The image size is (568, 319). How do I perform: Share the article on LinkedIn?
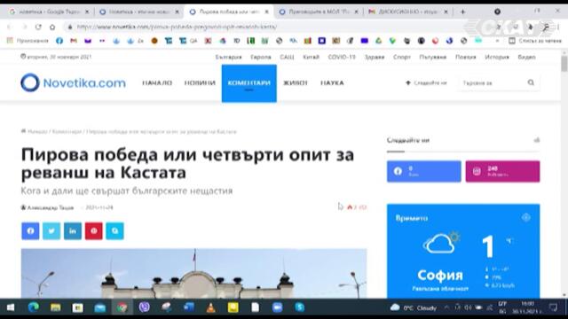point(73,230)
